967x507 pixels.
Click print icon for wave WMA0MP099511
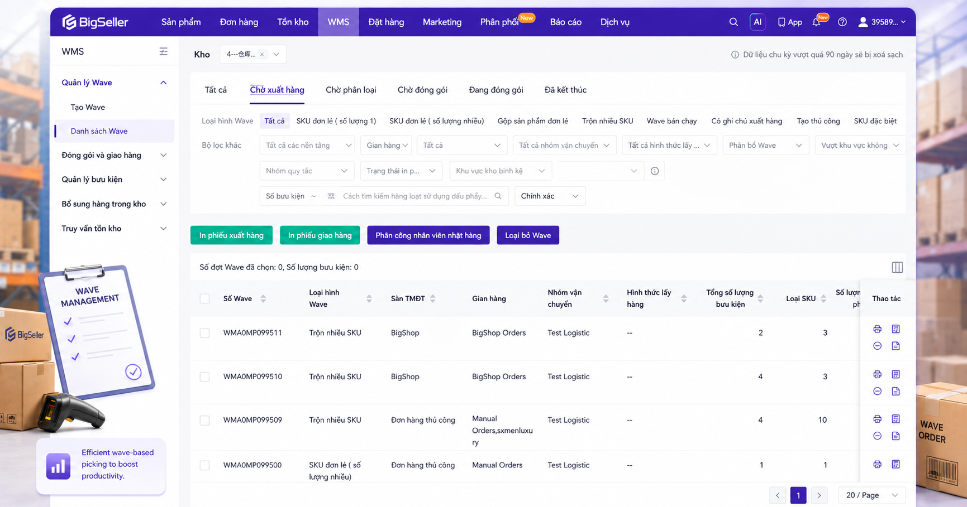(877, 329)
